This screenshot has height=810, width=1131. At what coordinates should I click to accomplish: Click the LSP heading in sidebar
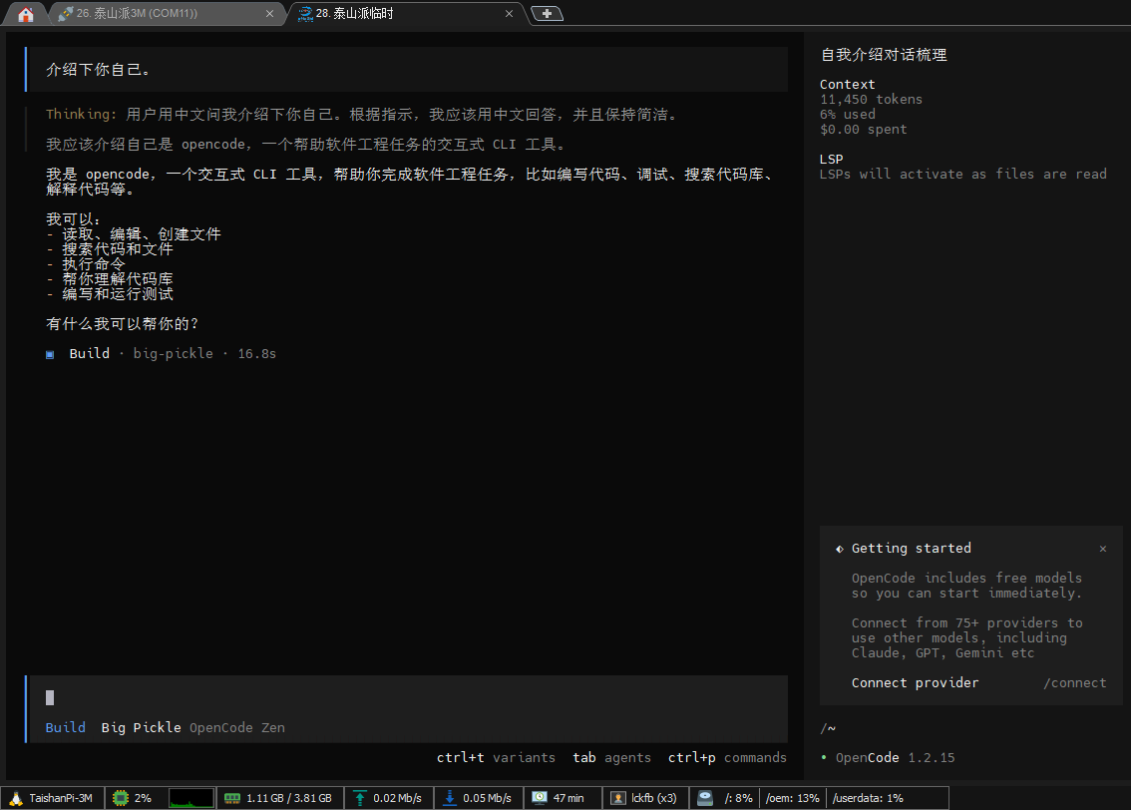point(831,159)
